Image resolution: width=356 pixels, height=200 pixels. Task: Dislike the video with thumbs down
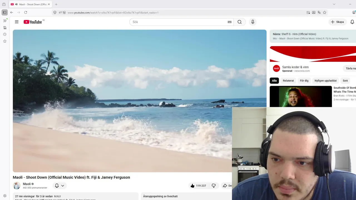(x=214, y=186)
